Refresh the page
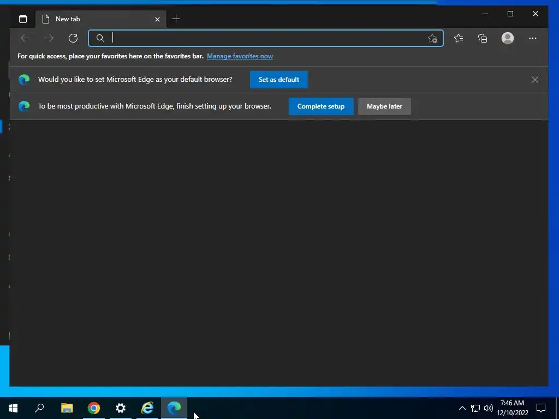Image resolution: width=559 pixels, height=419 pixels. [73, 38]
